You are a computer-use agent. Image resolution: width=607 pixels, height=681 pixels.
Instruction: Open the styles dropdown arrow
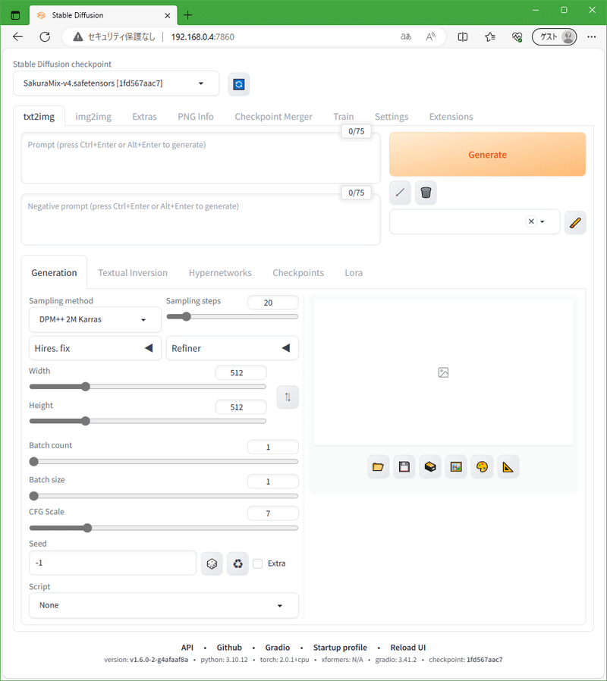pos(543,221)
